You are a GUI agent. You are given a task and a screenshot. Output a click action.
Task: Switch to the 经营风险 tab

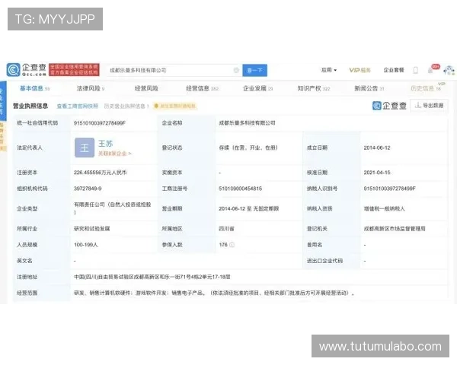146,88
